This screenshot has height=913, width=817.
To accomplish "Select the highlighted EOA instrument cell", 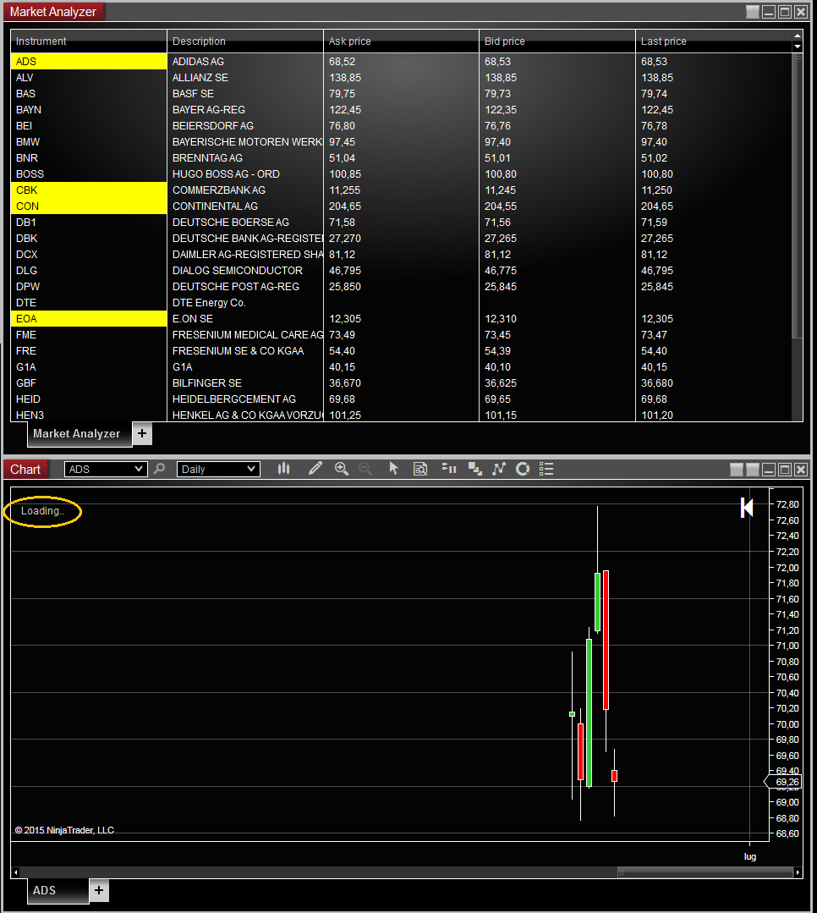I will pyautogui.click(x=89, y=318).
